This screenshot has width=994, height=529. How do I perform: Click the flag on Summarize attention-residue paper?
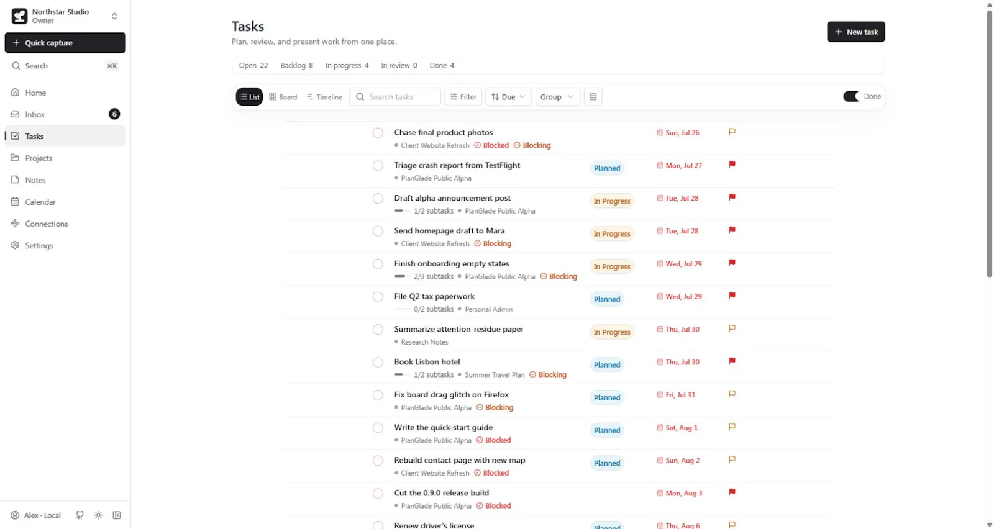pos(732,328)
